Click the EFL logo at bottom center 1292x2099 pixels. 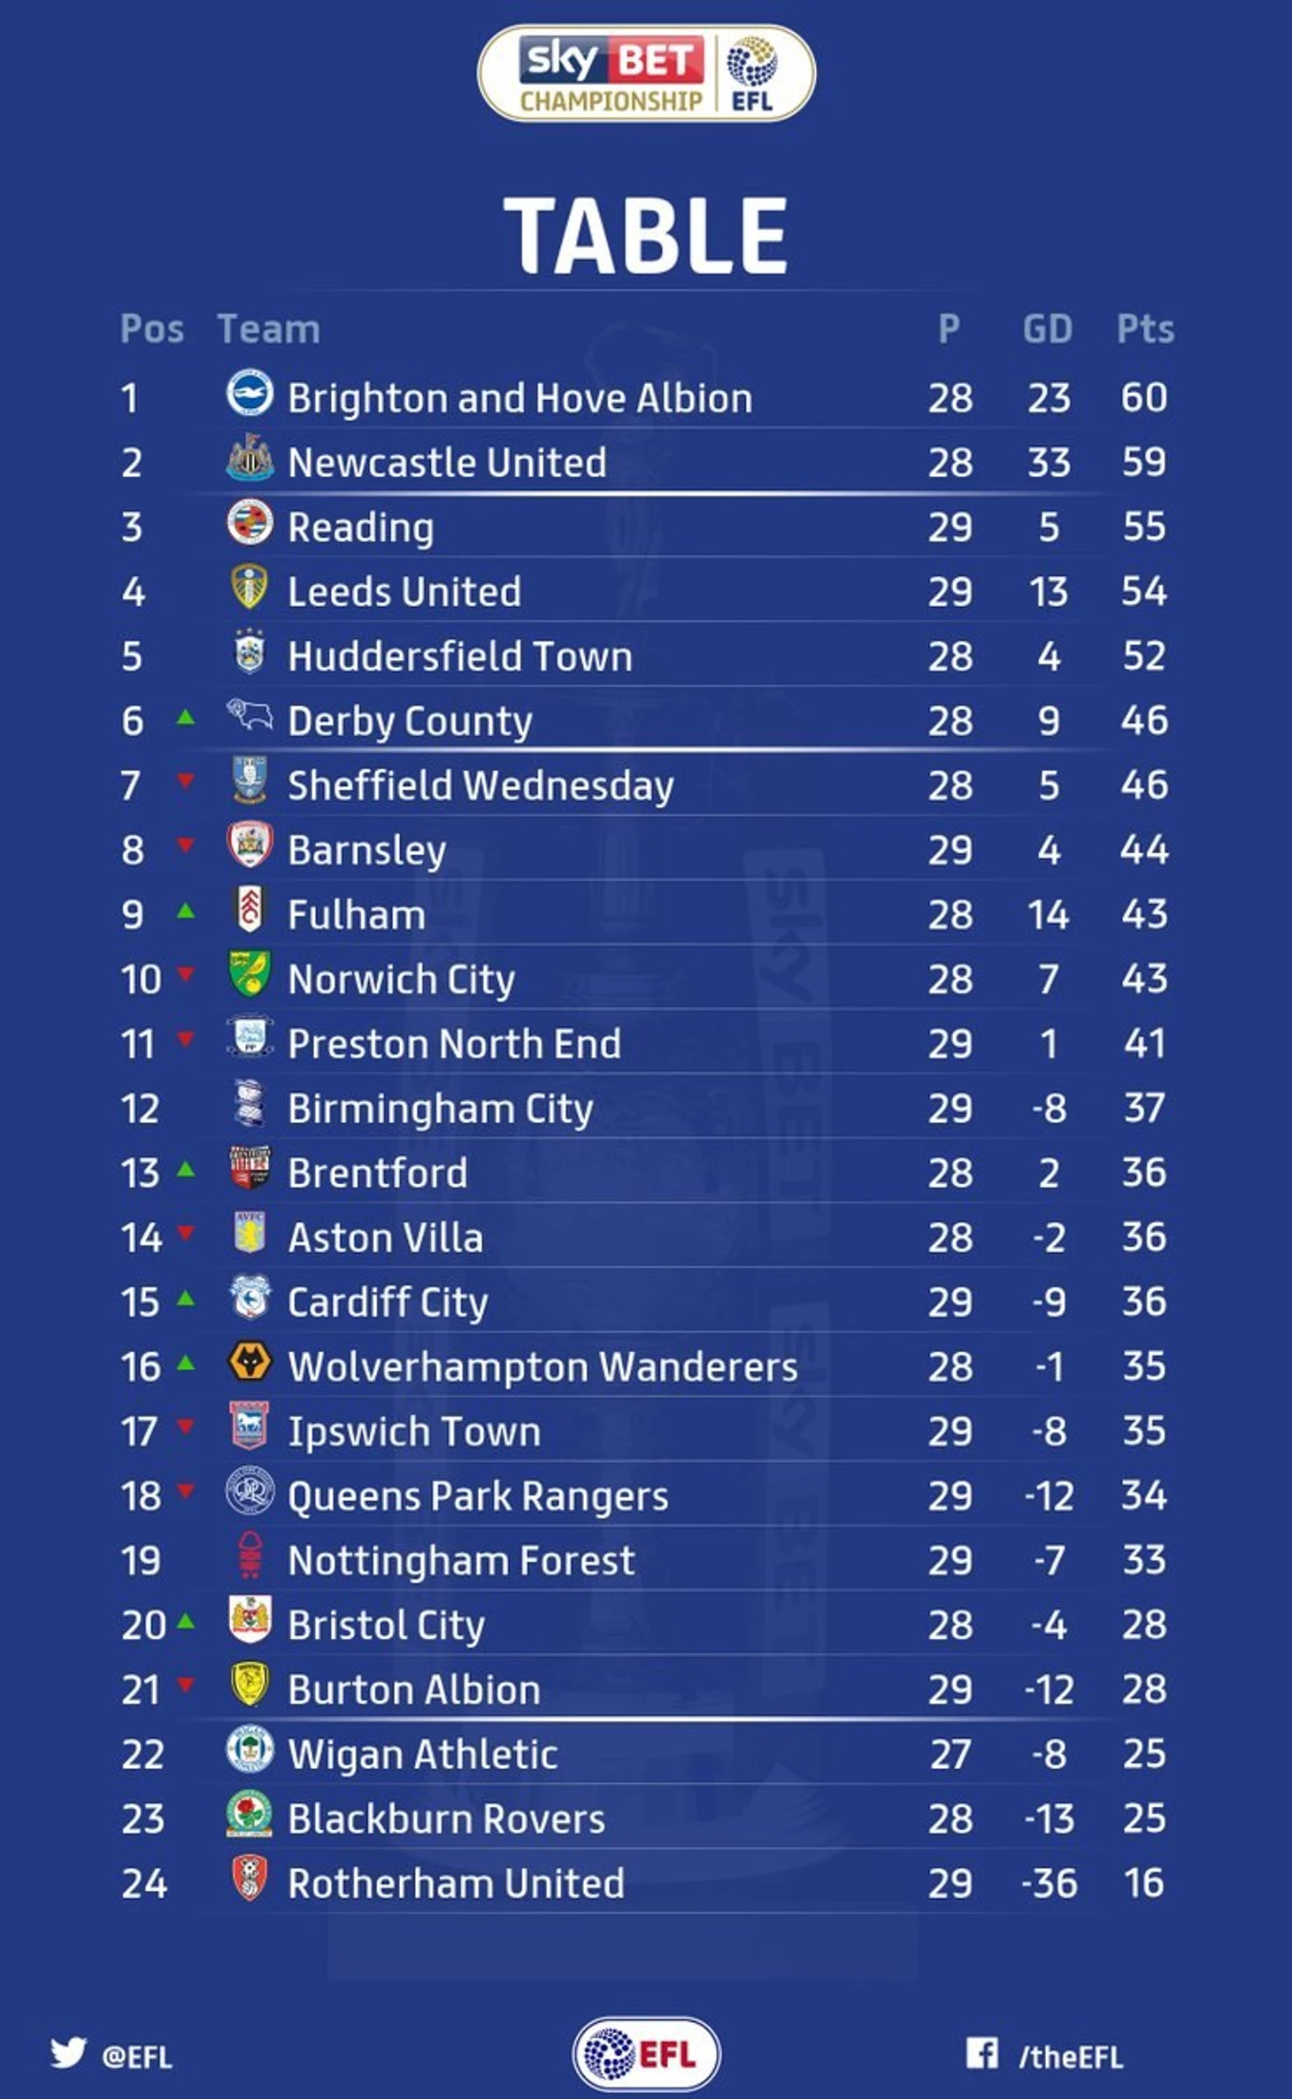click(x=646, y=2053)
